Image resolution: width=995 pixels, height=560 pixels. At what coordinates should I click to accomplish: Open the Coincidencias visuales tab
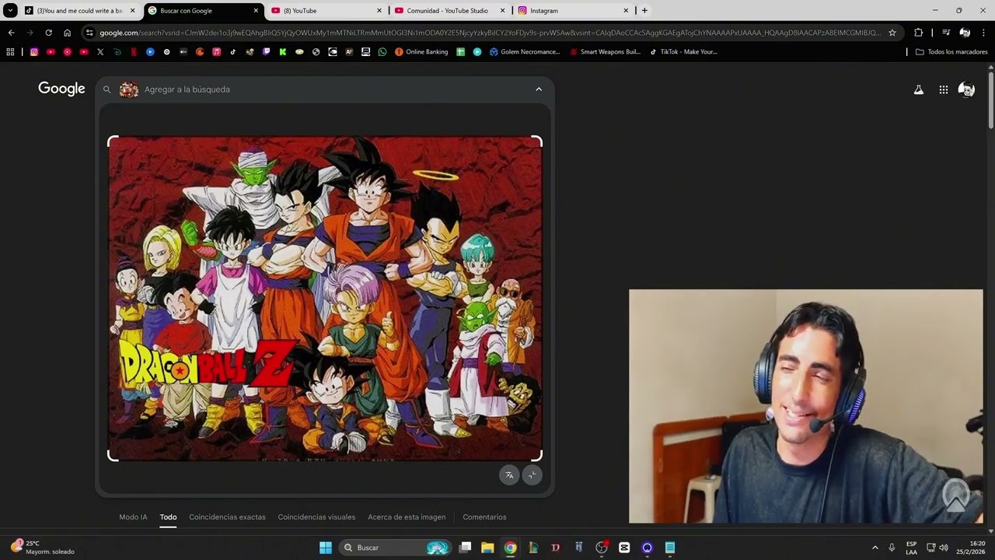click(316, 517)
